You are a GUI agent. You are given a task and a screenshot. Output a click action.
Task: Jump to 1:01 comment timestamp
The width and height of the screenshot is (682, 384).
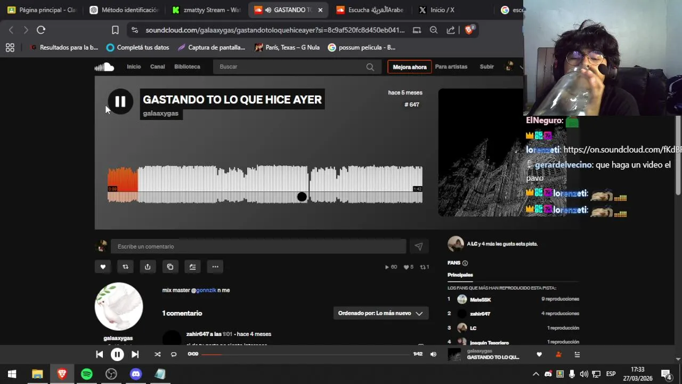tap(228, 334)
